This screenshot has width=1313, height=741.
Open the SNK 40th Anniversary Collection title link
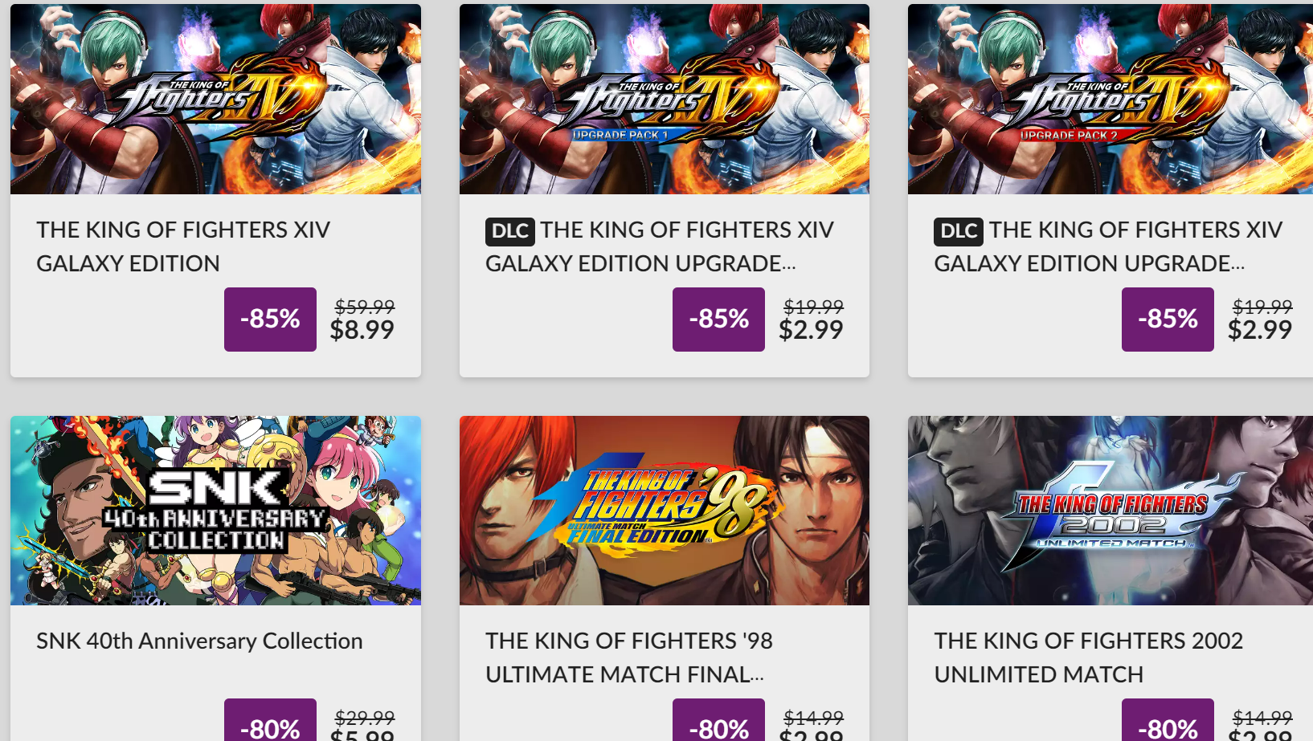click(199, 641)
